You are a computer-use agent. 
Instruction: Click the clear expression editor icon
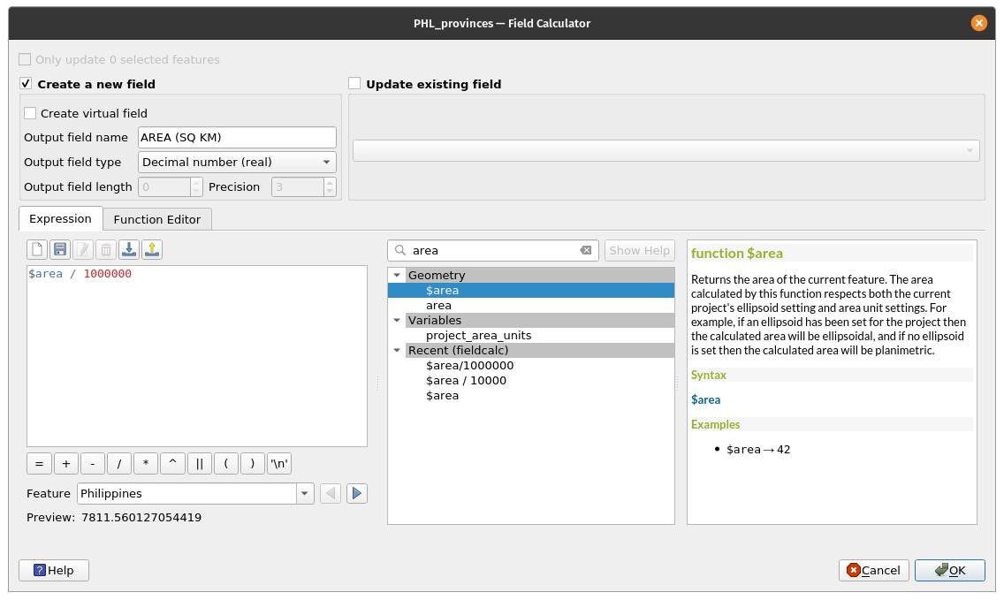click(37, 250)
